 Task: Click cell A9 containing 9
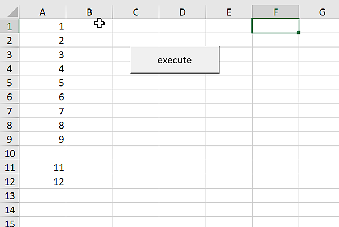point(43,139)
